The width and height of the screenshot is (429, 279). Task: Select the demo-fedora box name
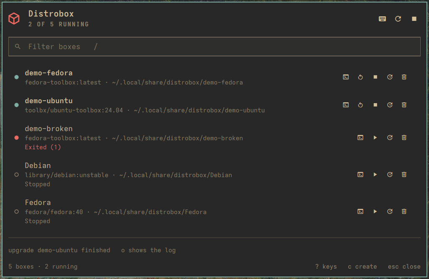pos(49,73)
